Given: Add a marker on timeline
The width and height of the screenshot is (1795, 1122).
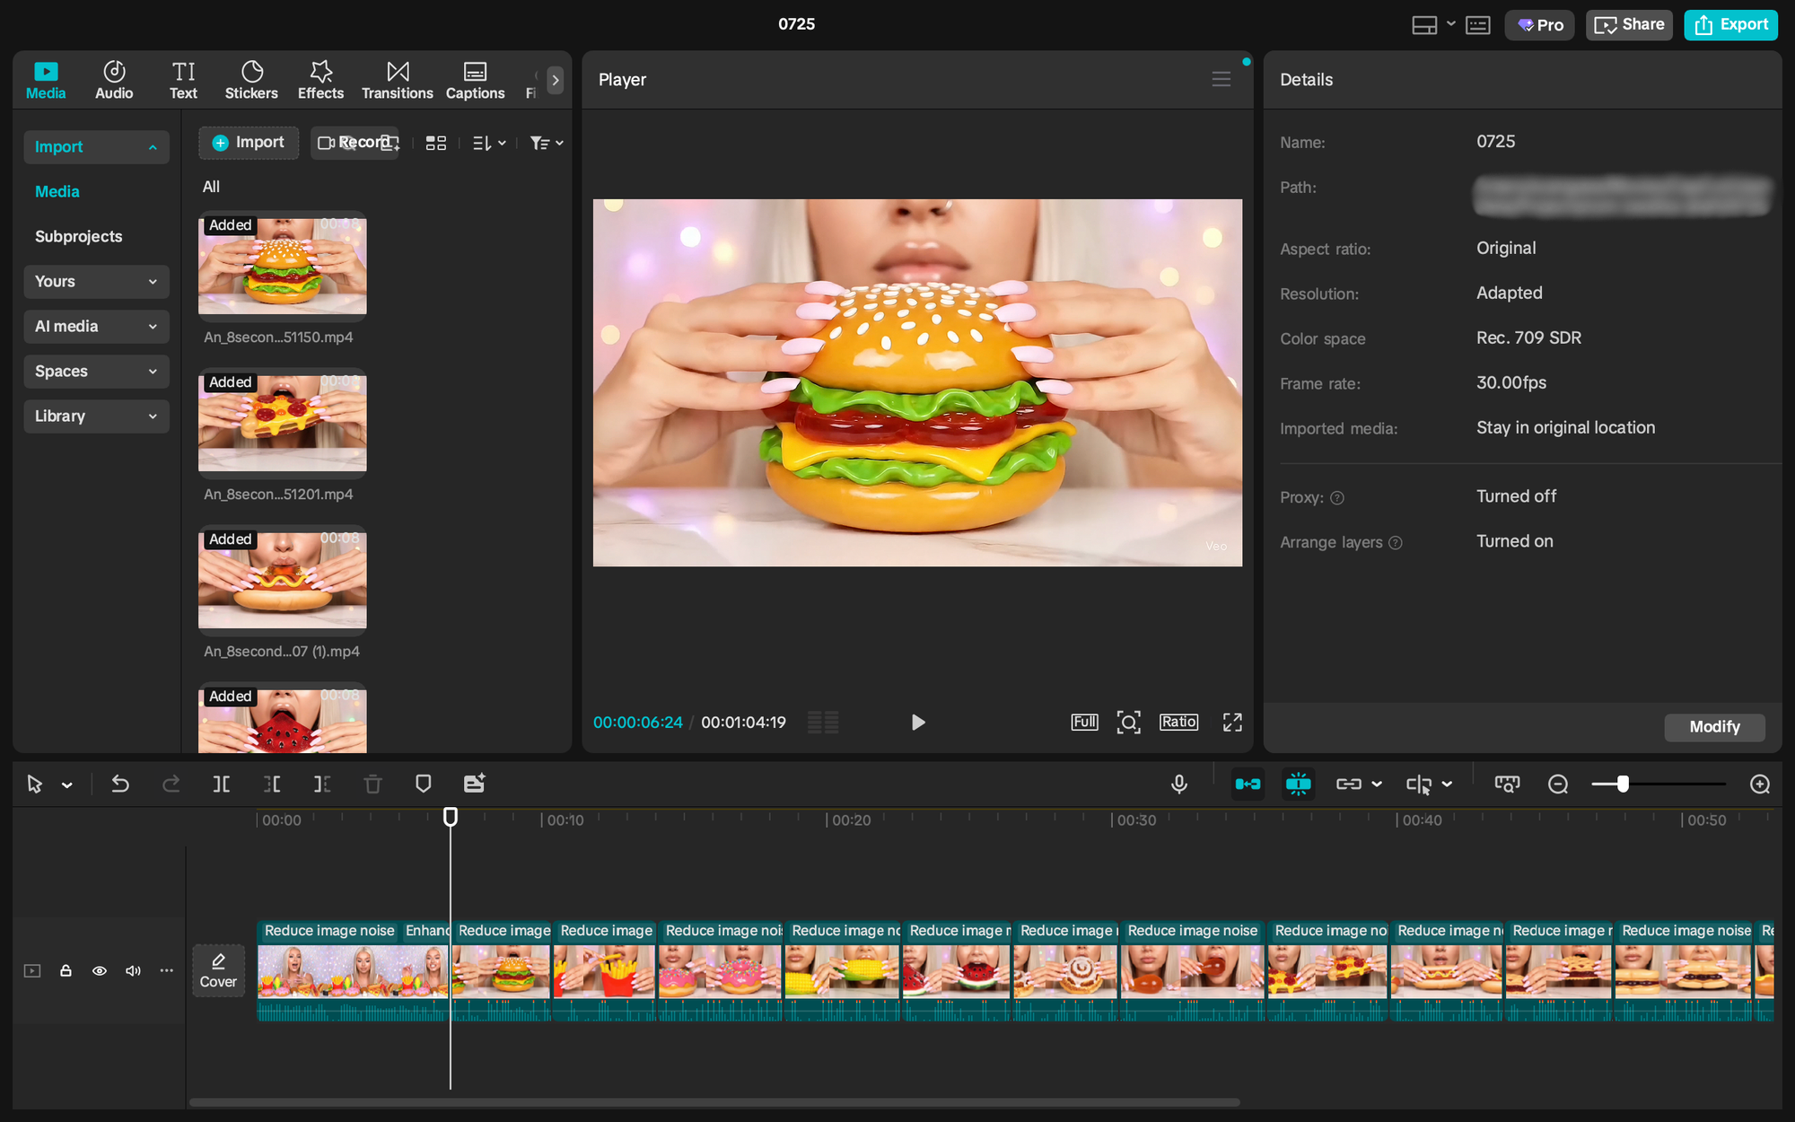Looking at the screenshot, I should (x=424, y=785).
